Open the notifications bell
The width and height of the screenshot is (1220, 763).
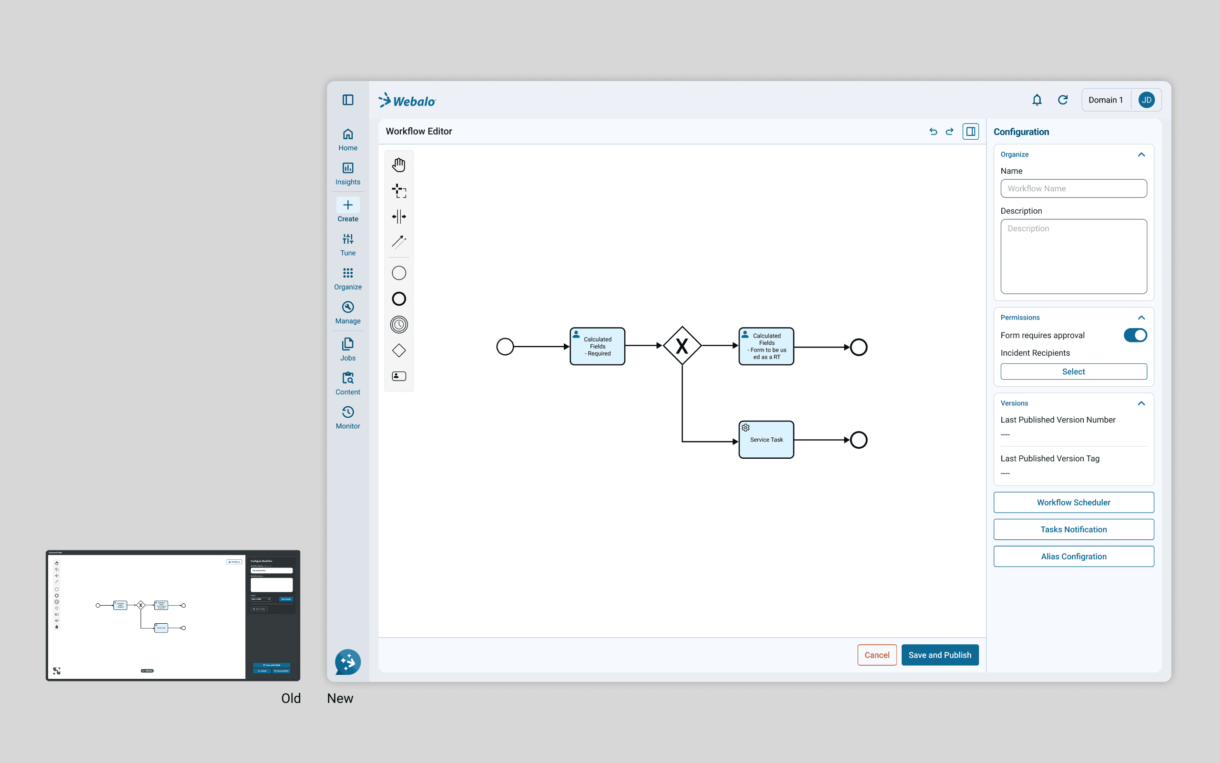tap(1037, 100)
